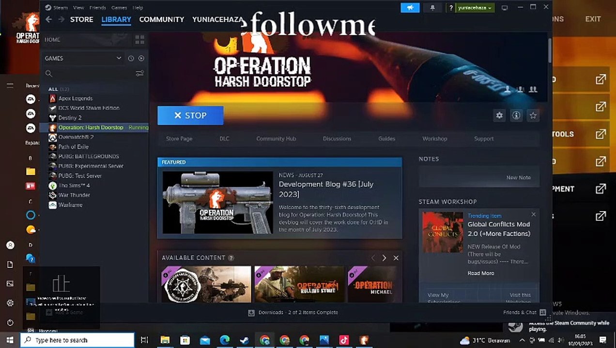Image resolution: width=616 pixels, height=348 pixels.
Task: Open the Friends menu
Action: 98,8
